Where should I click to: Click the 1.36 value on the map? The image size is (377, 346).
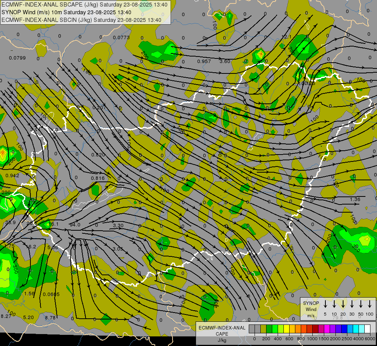pyautogui.click(x=355, y=199)
